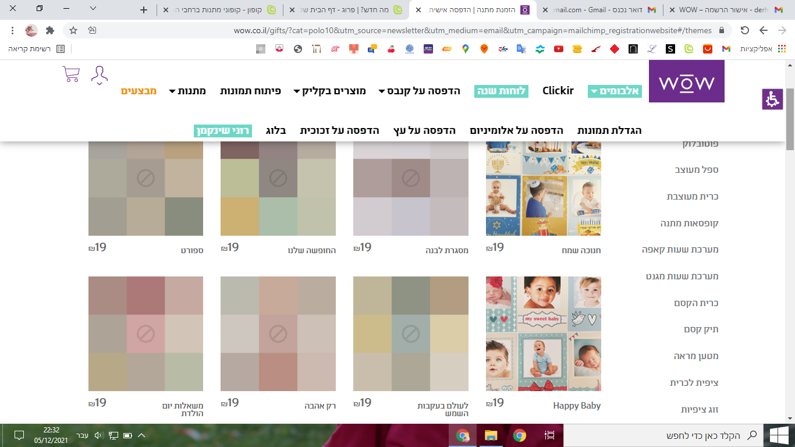
Task: Open the Clickir menu item
Action: point(558,91)
